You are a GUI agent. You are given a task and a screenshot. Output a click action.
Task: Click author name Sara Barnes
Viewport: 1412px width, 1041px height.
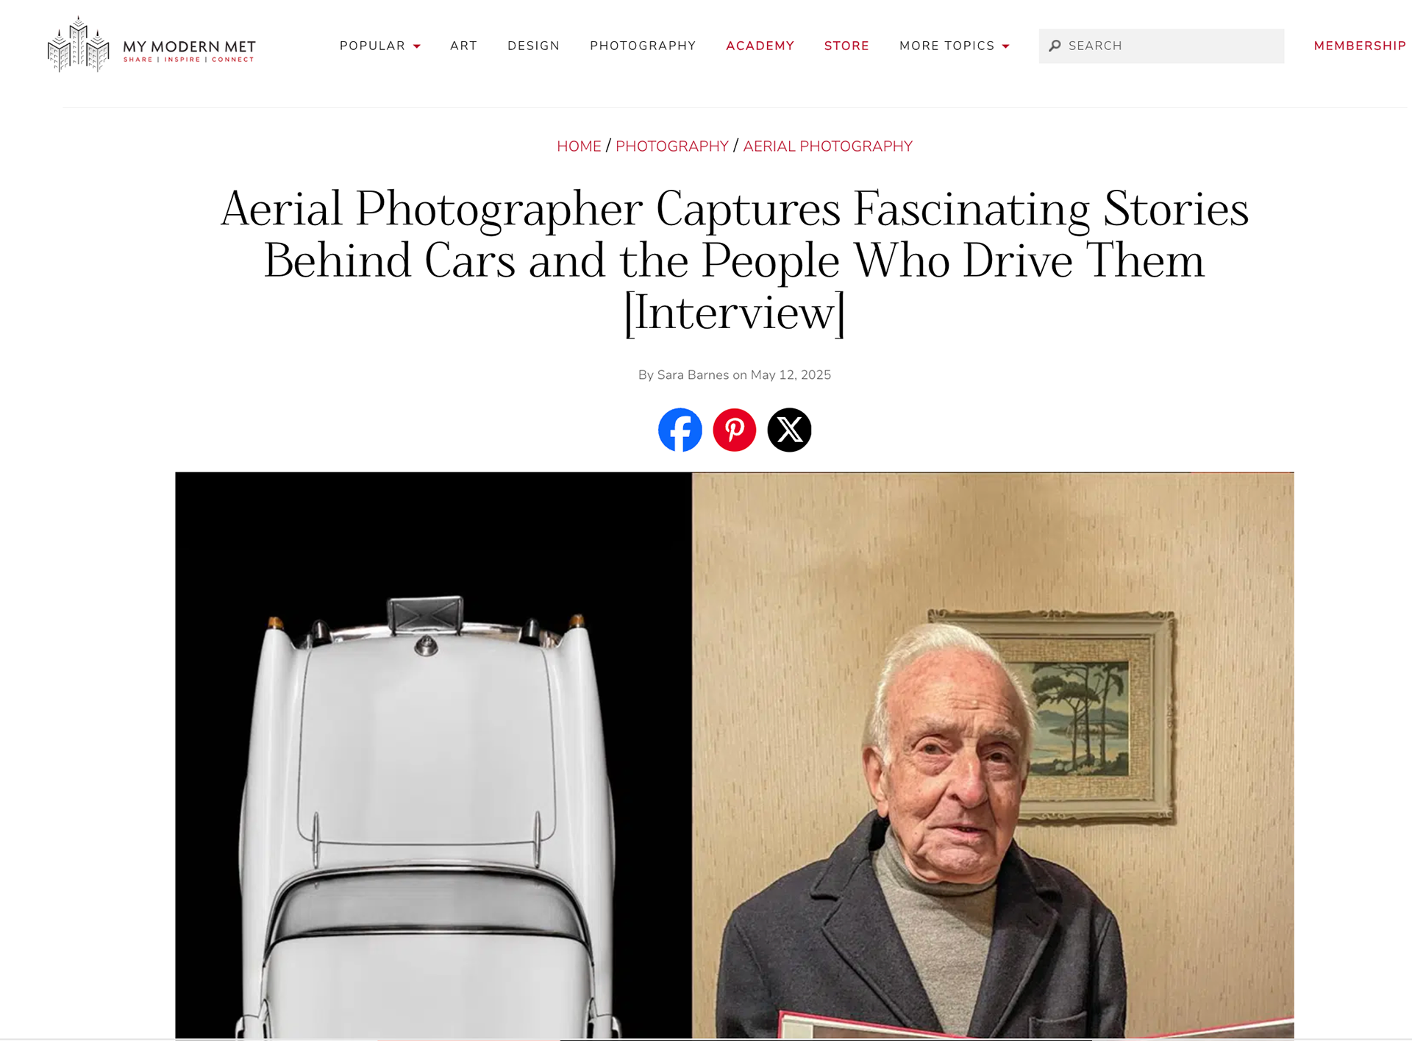(x=693, y=375)
